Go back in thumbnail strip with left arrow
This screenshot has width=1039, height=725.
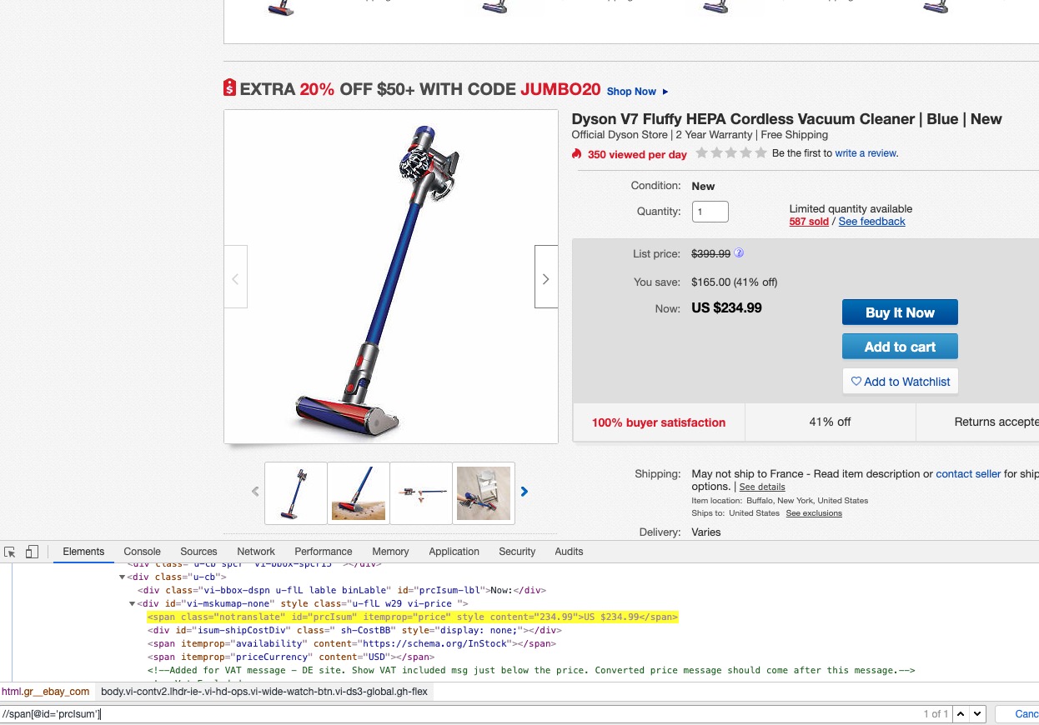click(x=255, y=492)
